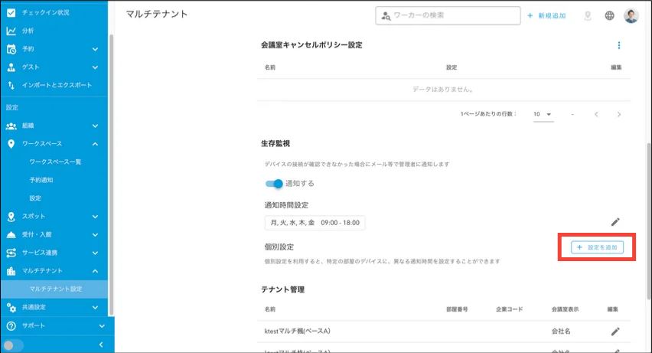Screen dimensions: 652x353
Task: Go to next page of policy table
Action: point(618,114)
